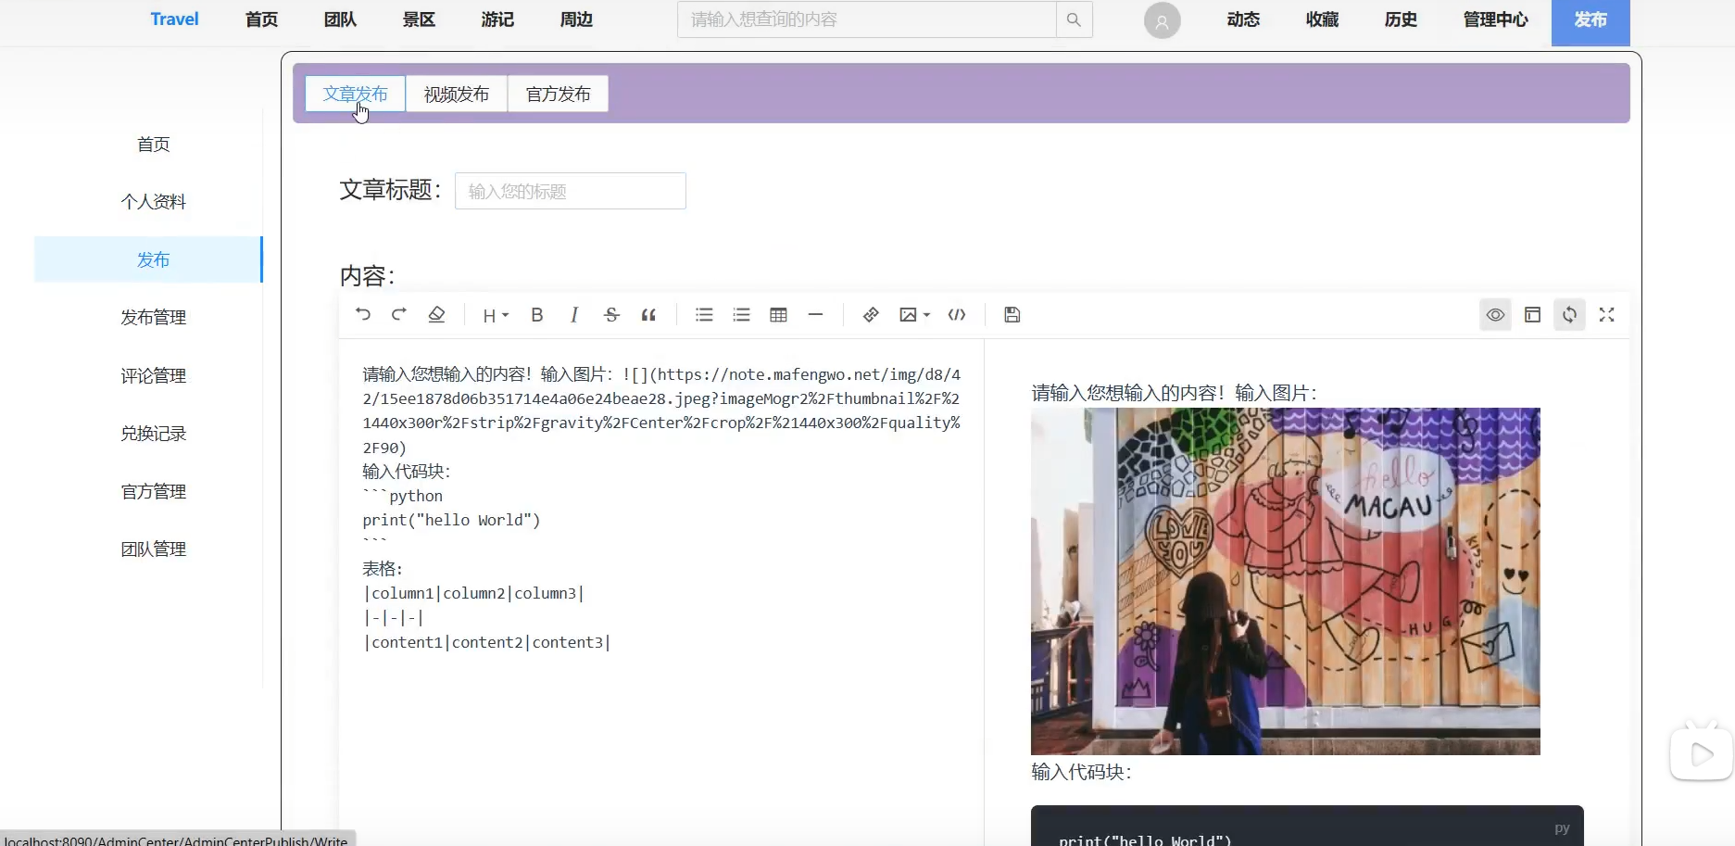Toggle fullscreen editor mode

tap(1607, 315)
